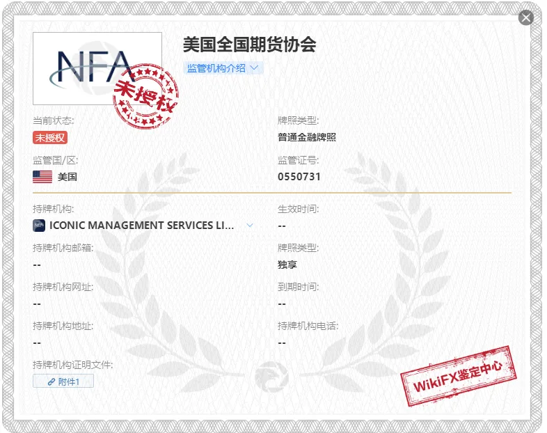The width and height of the screenshot is (547, 433).
Task: Click the 到期时间 label
Action: click(299, 287)
